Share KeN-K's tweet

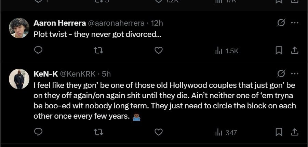click(x=294, y=132)
